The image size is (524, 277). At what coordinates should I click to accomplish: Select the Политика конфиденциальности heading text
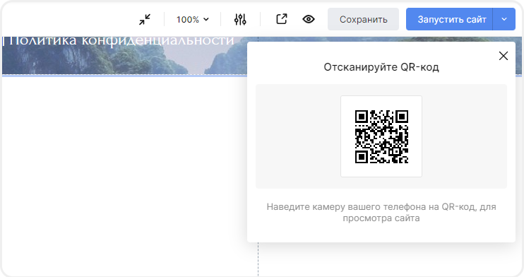pos(121,41)
